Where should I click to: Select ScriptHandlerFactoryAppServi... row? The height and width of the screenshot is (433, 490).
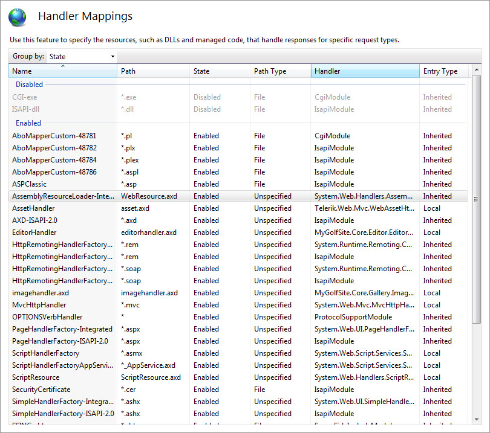pyautogui.click(x=238, y=365)
